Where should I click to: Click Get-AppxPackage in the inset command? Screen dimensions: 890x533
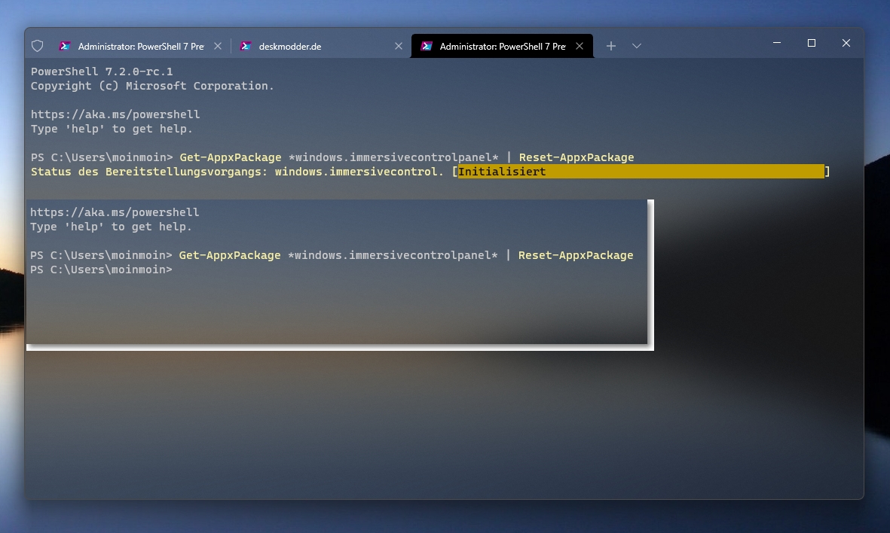[230, 255]
